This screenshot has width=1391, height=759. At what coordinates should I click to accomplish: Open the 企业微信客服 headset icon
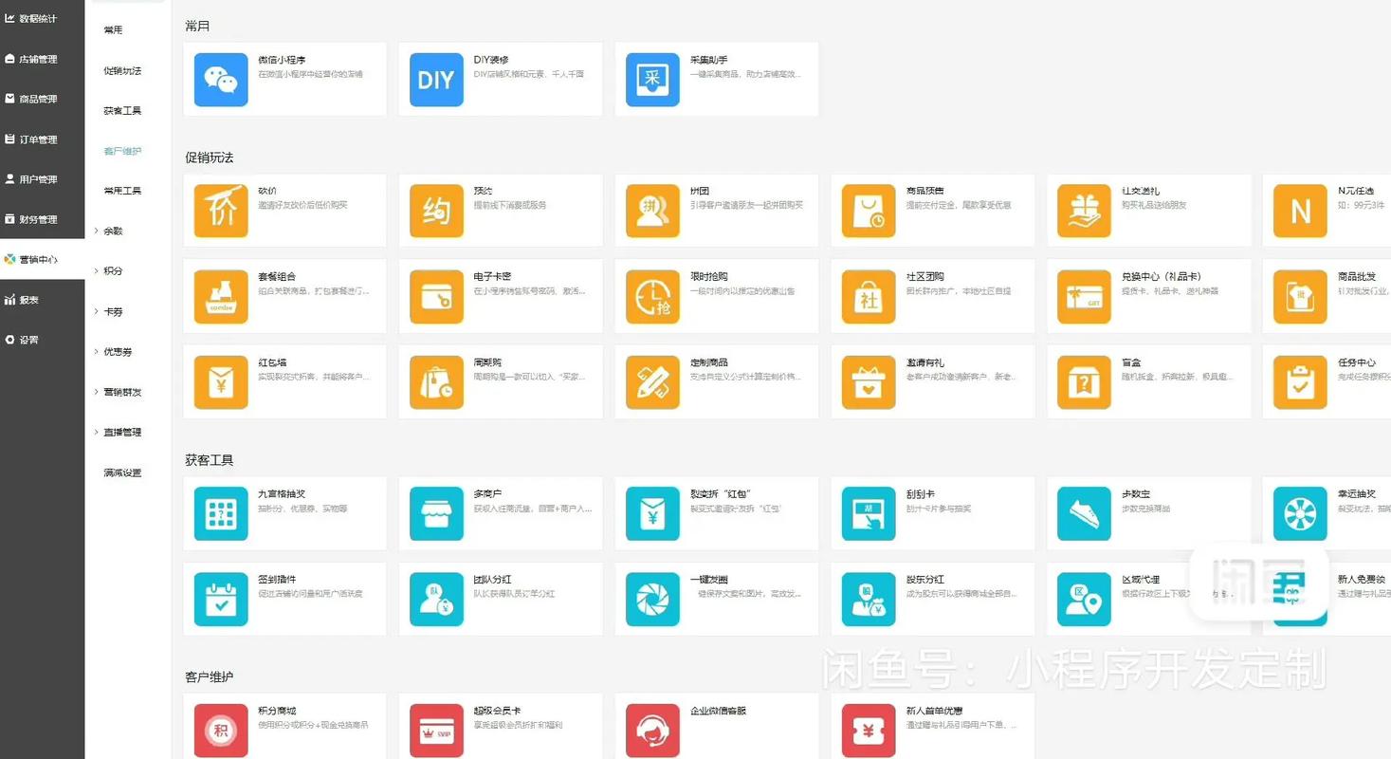(652, 730)
